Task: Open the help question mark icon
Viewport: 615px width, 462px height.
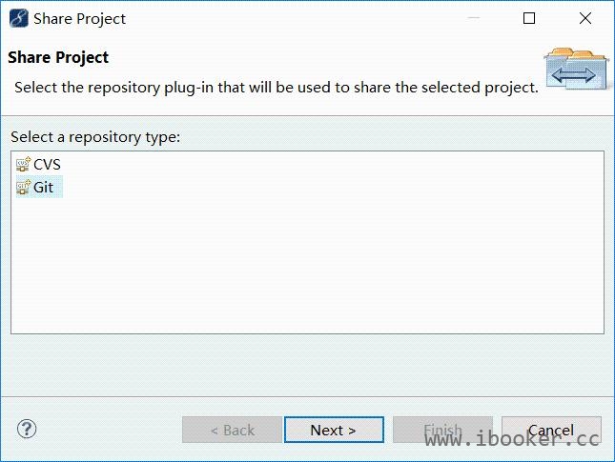Action: (27, 429)
